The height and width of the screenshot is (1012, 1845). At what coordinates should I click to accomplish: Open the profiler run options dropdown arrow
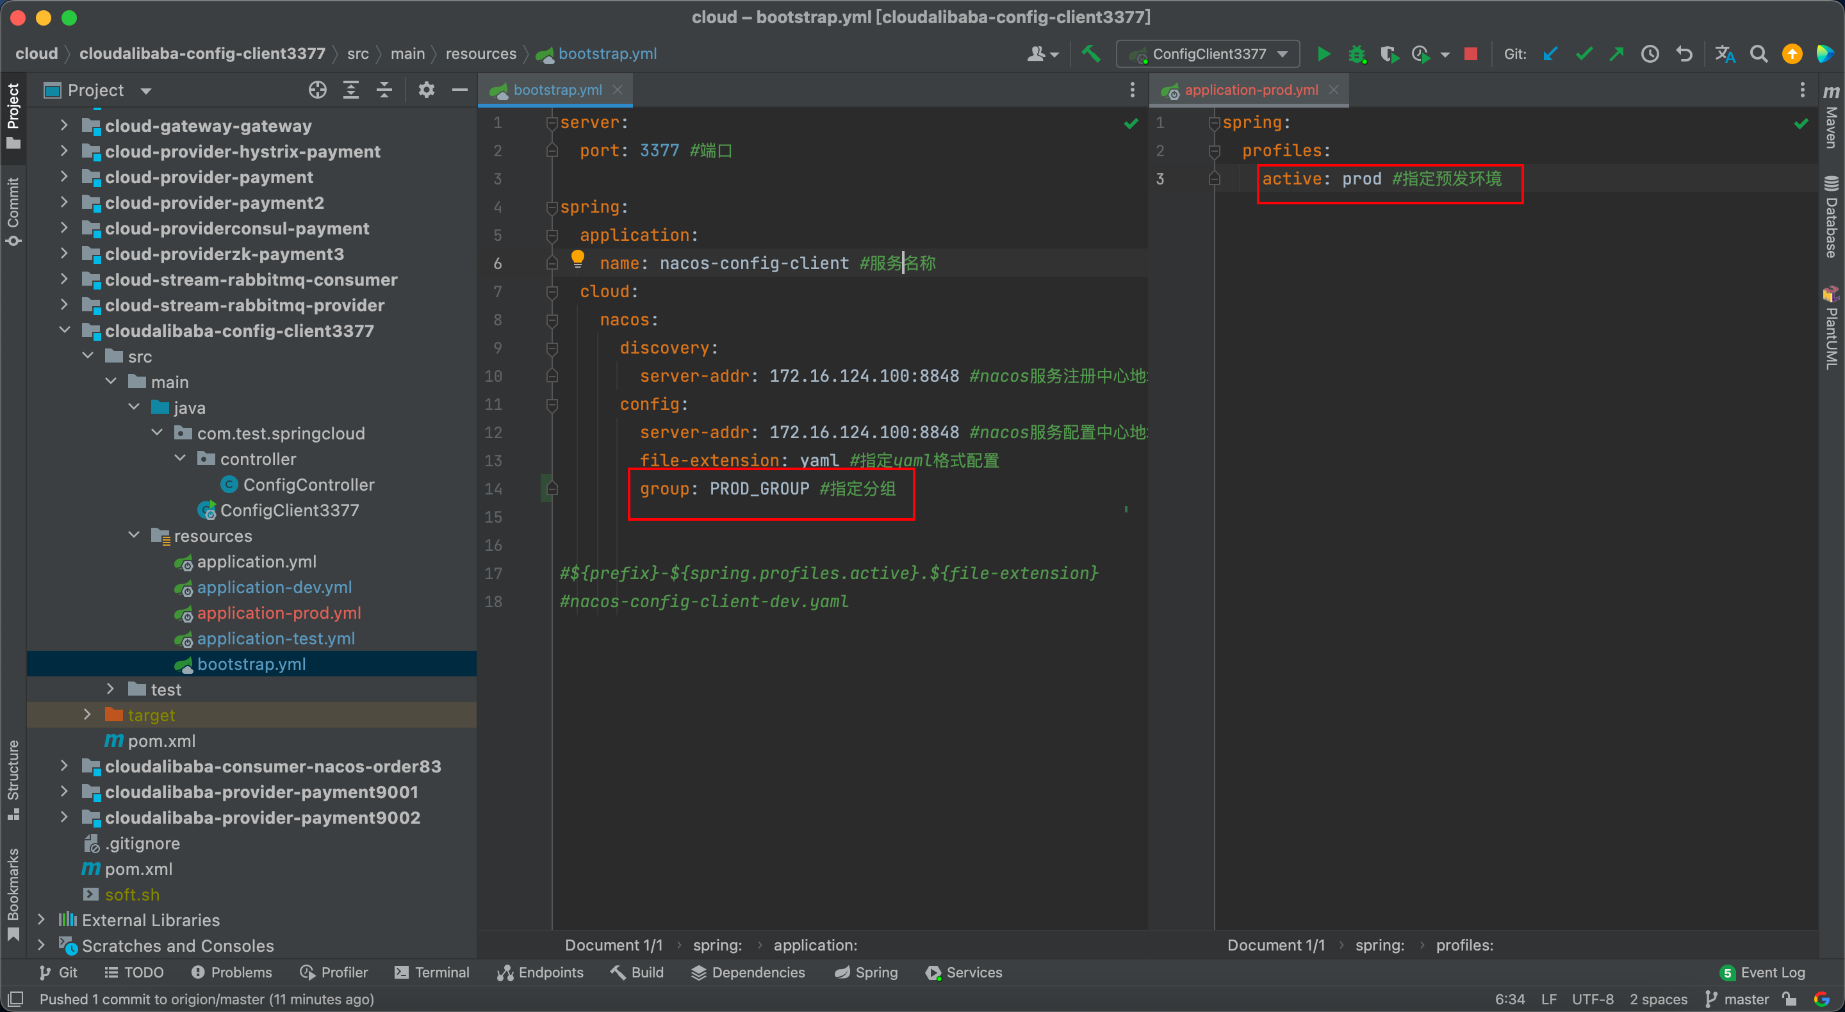pos(1445,54)
